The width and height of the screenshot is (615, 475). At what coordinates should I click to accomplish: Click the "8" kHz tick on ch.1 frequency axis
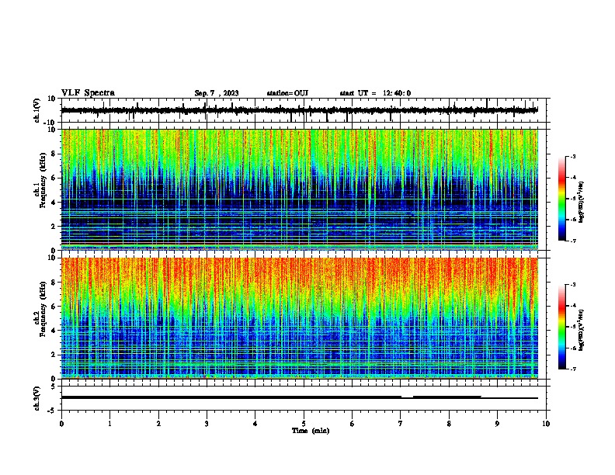(x=54, y=154)
